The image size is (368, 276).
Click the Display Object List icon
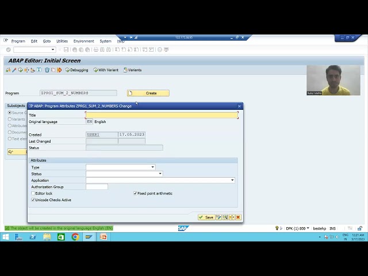pos(33,70)
